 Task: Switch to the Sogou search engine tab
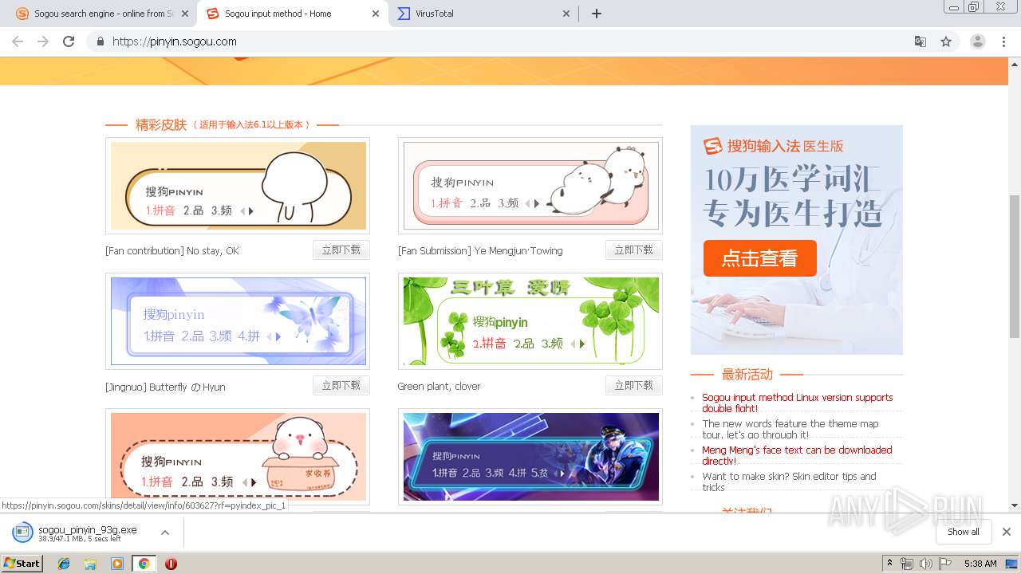[x=102, y=14]
